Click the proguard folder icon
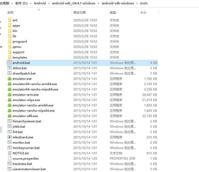 pyautogui.click(x=10, y=41)
